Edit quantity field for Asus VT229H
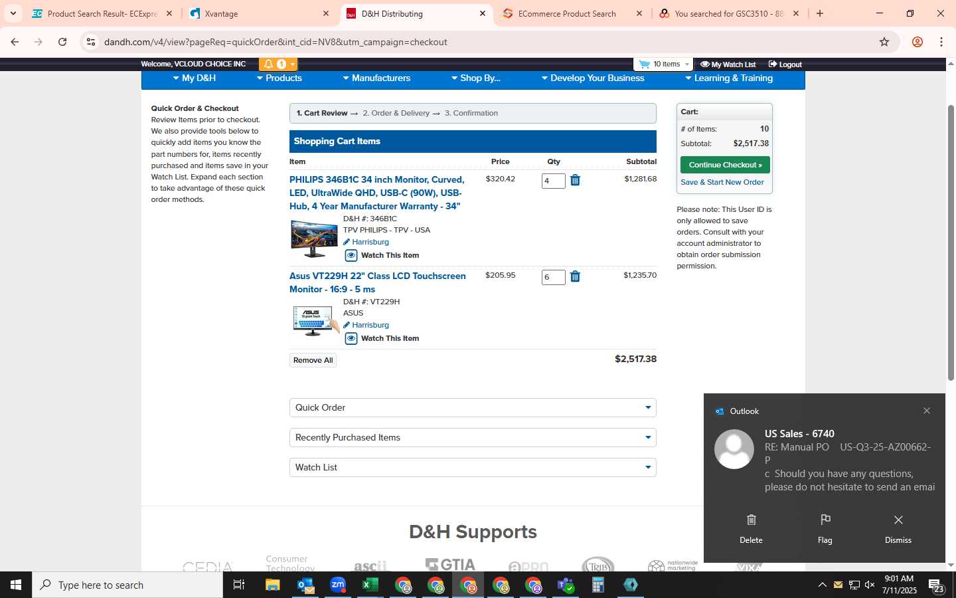Screen dimensions: 956x598 click(553, 277)
